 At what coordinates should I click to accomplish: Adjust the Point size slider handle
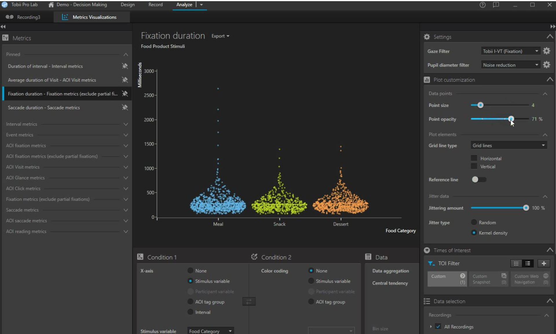[480, 105]
